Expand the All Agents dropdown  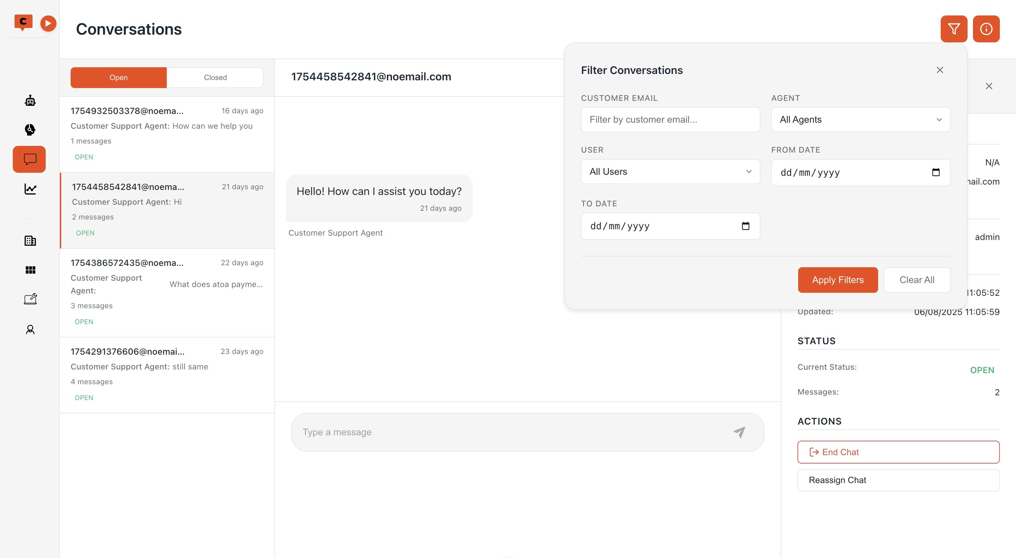pyautogui.click(x=860, y=119)
